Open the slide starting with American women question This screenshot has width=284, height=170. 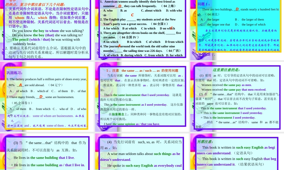pyautogui.click(x=142, y=30)
